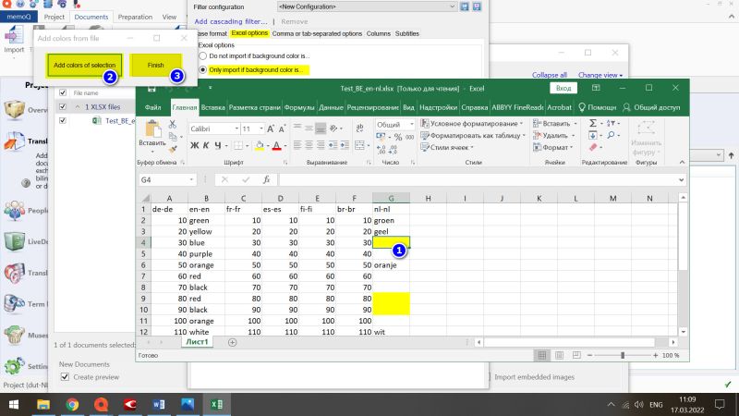
Task: Open the 'Subtitles' tab in filter dialog
Action: 407,33
